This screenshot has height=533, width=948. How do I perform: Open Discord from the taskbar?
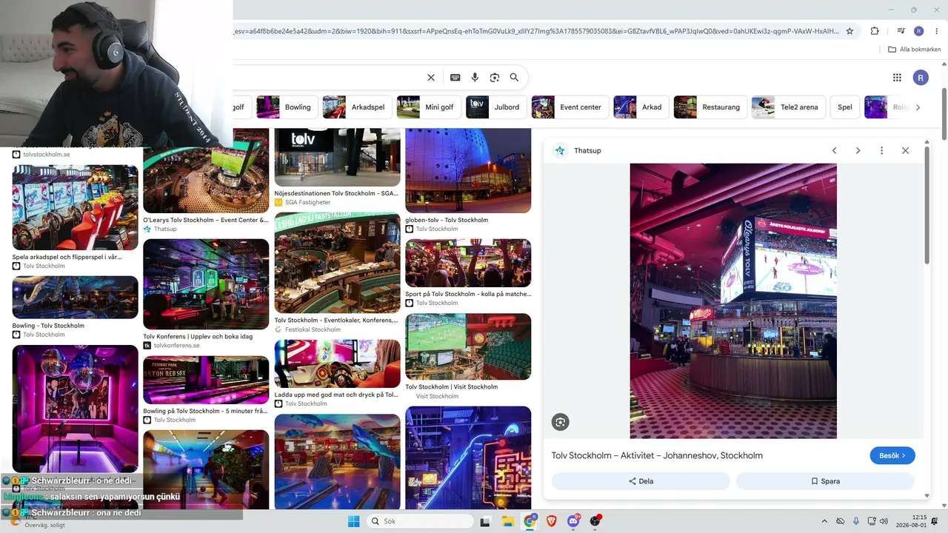tap(573, 521)
